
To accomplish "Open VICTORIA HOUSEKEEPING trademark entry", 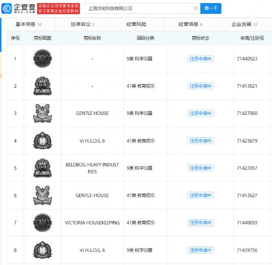I will (x=92, y=222).
